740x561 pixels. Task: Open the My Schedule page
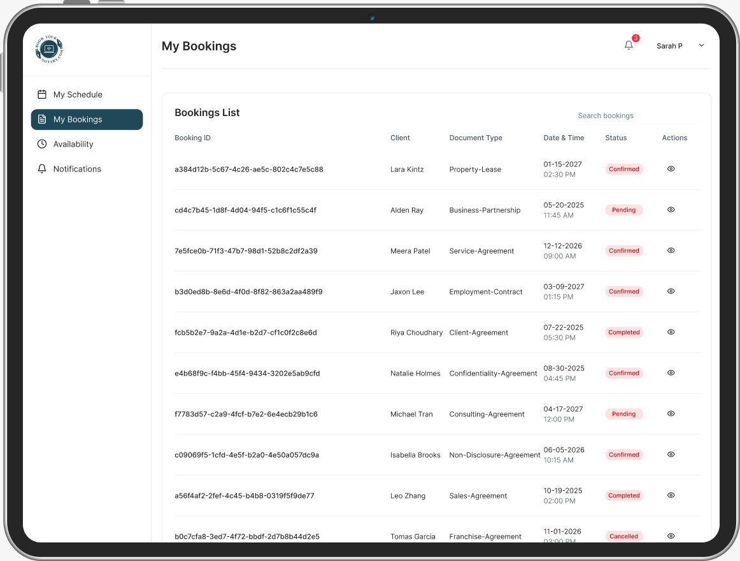[x=87, y=94]
